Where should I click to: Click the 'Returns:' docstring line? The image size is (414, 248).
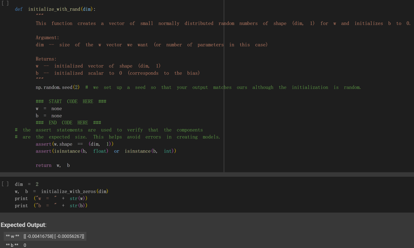(46, 59)
